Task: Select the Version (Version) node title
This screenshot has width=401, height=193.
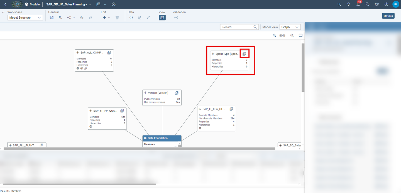Action: [x=158, y=93]
